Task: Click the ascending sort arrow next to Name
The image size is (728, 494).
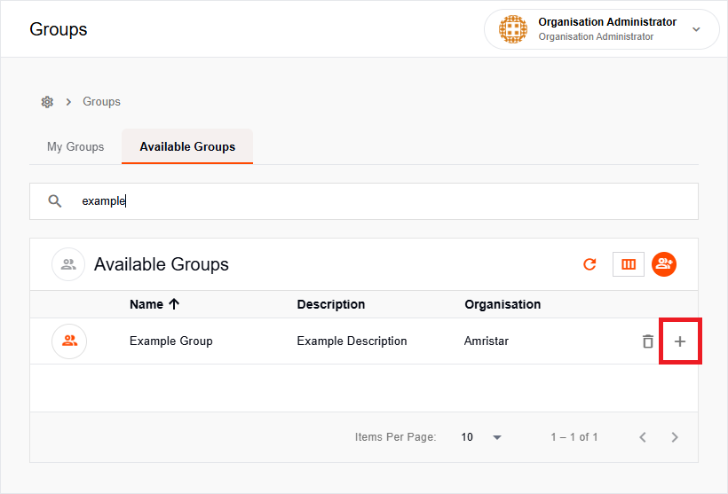Action: tap(174, 304)
